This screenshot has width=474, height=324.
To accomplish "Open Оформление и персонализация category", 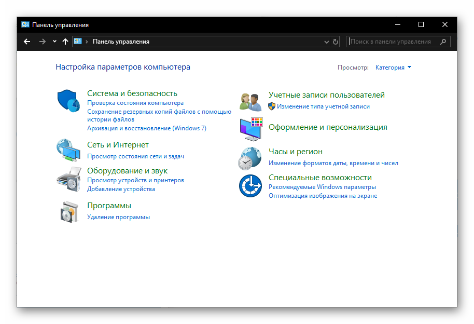I will 328,127.
